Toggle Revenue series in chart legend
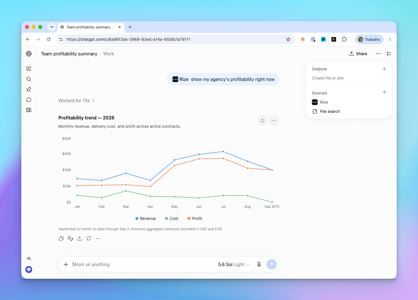 [145, 218]
